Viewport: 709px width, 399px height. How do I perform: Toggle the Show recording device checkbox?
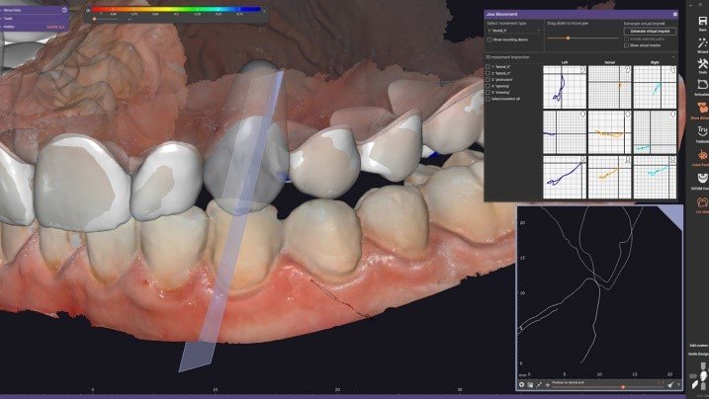tap(490, 40)
